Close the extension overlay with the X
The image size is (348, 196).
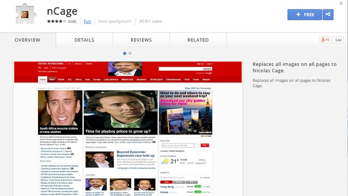pos(341,3)
